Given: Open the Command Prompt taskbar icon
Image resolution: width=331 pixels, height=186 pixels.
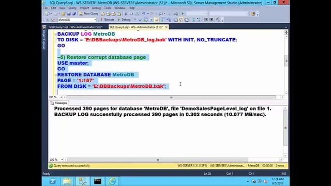Looking at the screenshot, I should click(97, 181).
